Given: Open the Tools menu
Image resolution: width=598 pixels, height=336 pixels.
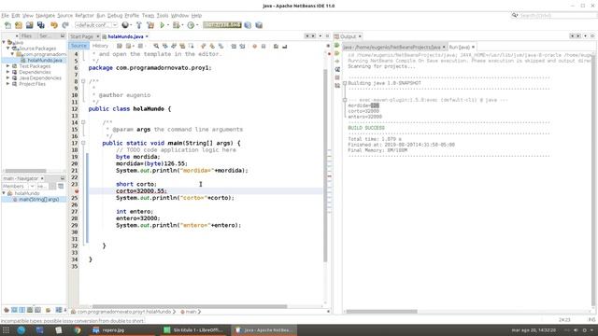Looking at the screenshot, I should pos(162,15).
